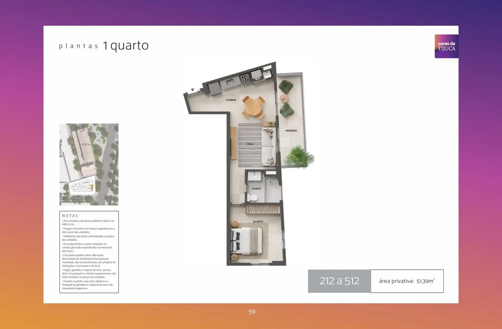
Task: Click the note 'Área privativa calculada conforme critérios'
Action: tap(88, 222)
